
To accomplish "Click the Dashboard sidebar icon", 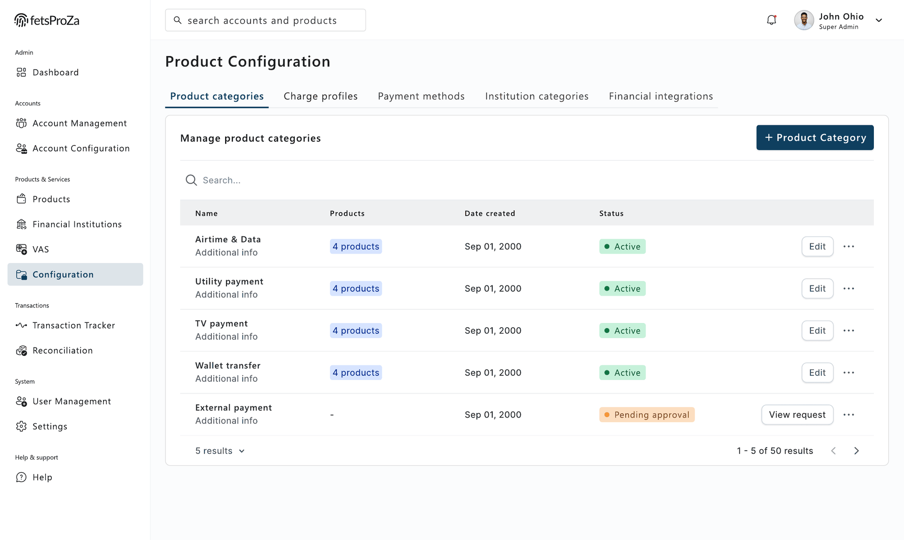I will [x=21, y=72].
